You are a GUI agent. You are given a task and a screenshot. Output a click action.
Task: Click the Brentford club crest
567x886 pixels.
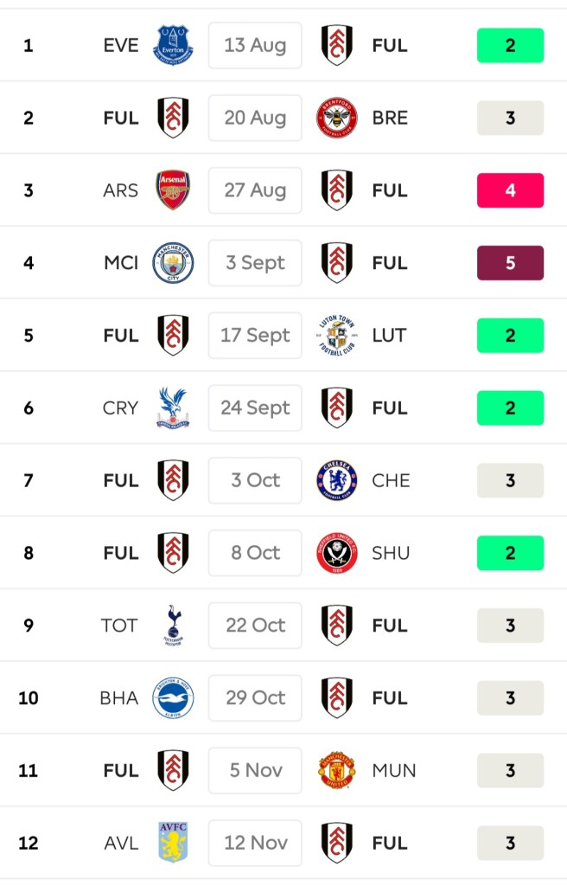[336, 118]
